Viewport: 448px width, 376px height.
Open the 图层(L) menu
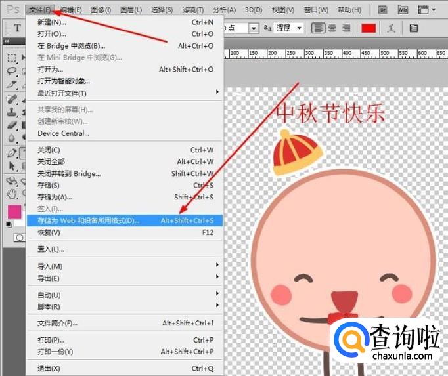pyautogui.click(x=131, y=10)
